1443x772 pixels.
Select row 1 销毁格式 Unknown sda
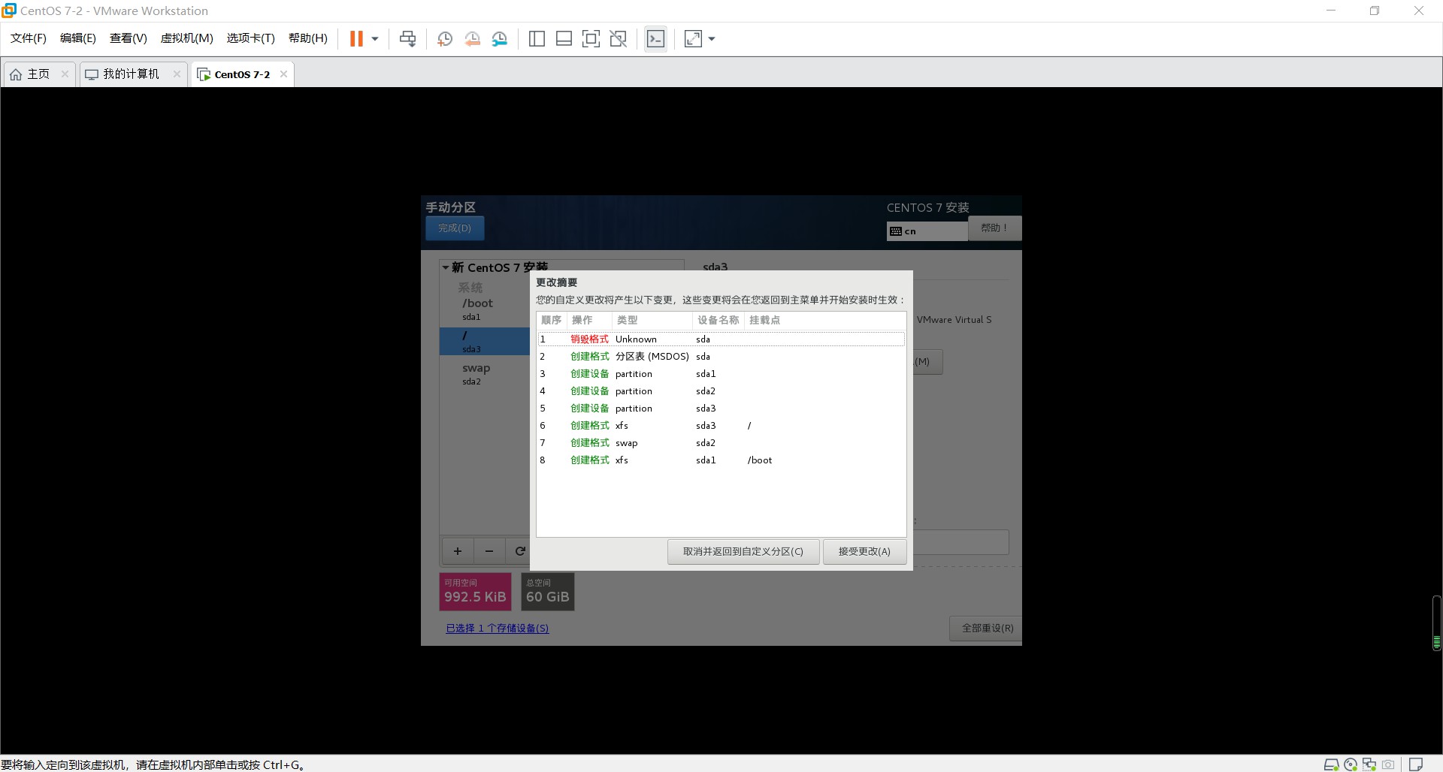coord(721,339)
